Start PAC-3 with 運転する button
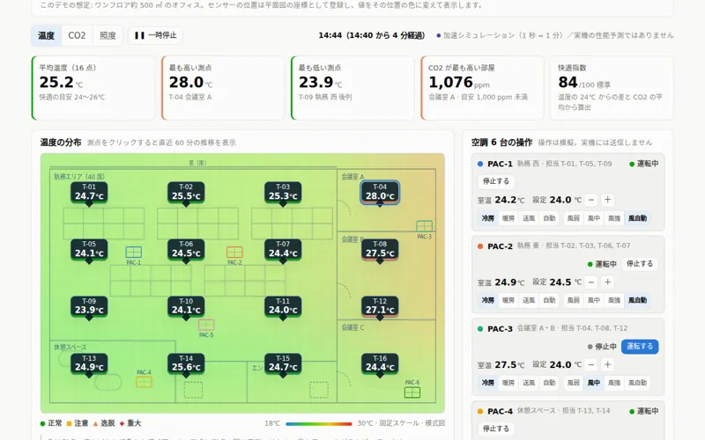This screenshot has height=440, width=705. point(640,346)
